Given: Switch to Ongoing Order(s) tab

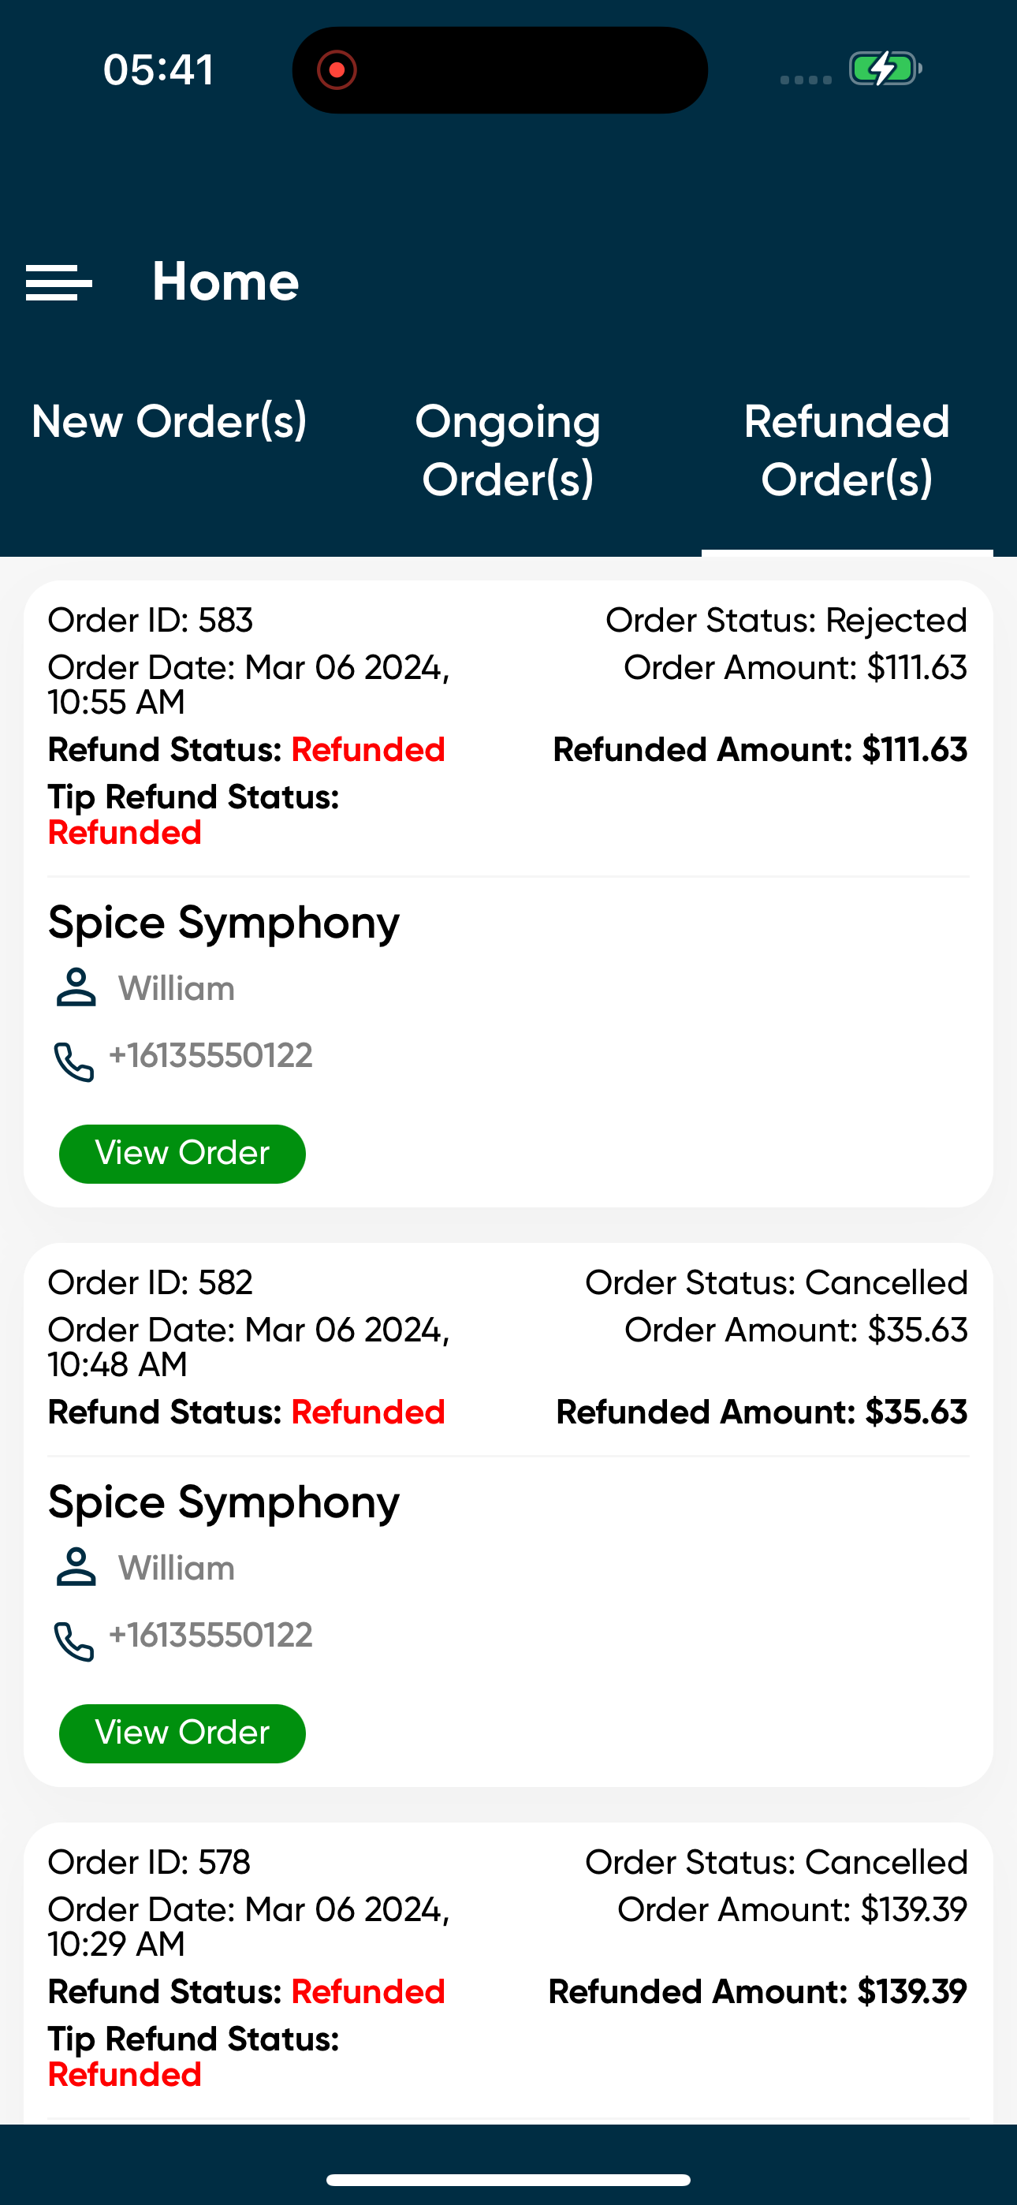Looking at the screenshot, I should coord(508,450).
